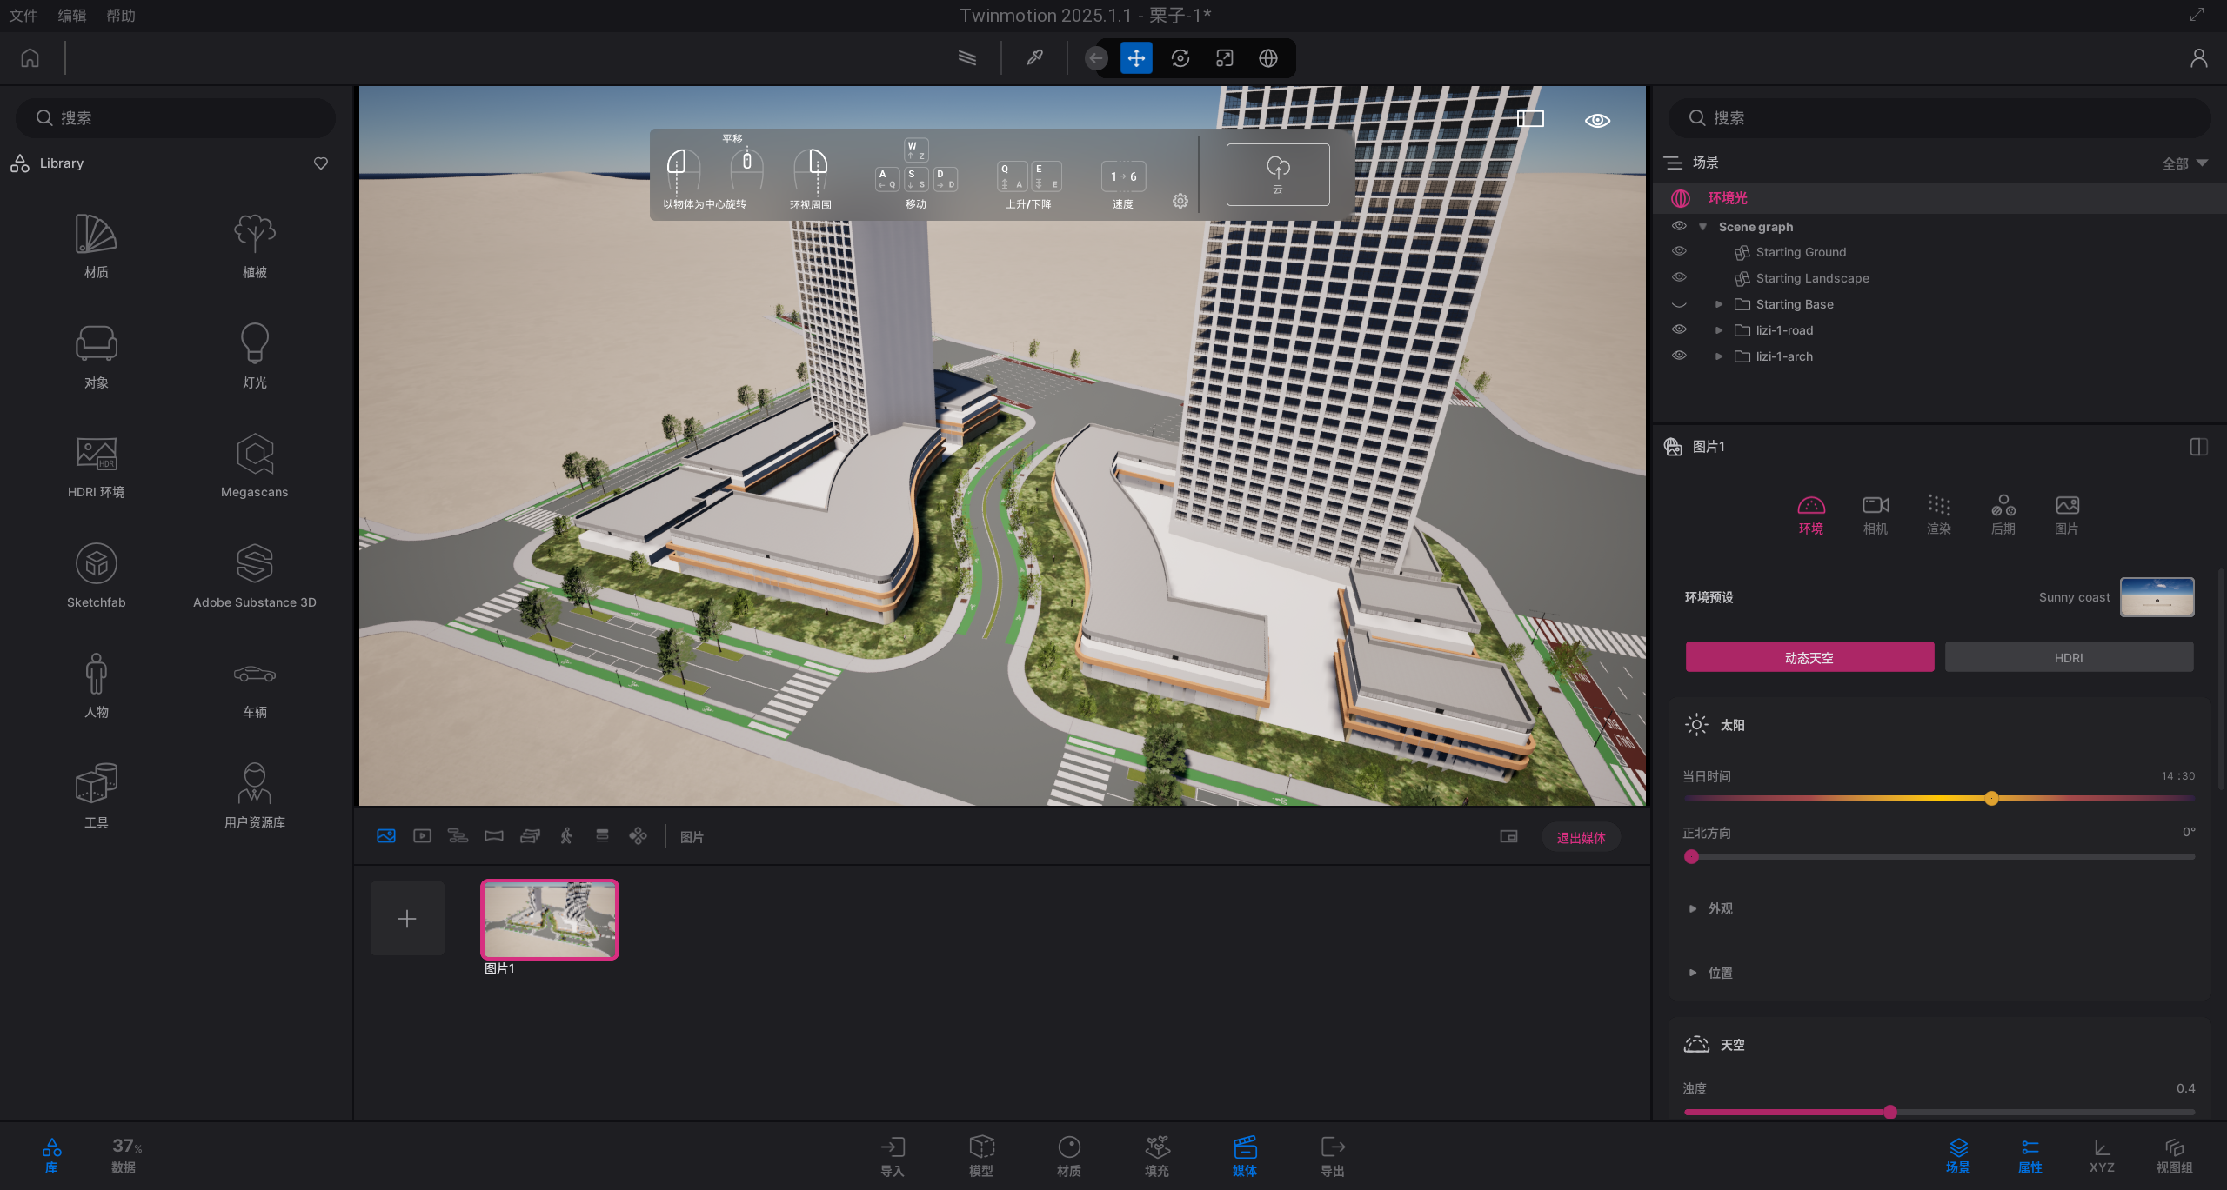Adjust the 当日时间 time of day slider
The image size is (2227, 1190).
coord(1991,799)
